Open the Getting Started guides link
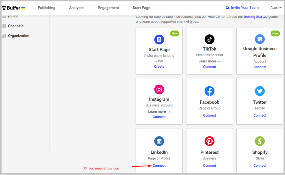 pyautogui.click(x=255, y=17)
